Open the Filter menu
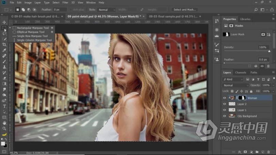Viewport: 276px width, 155px height. point(65,3)
